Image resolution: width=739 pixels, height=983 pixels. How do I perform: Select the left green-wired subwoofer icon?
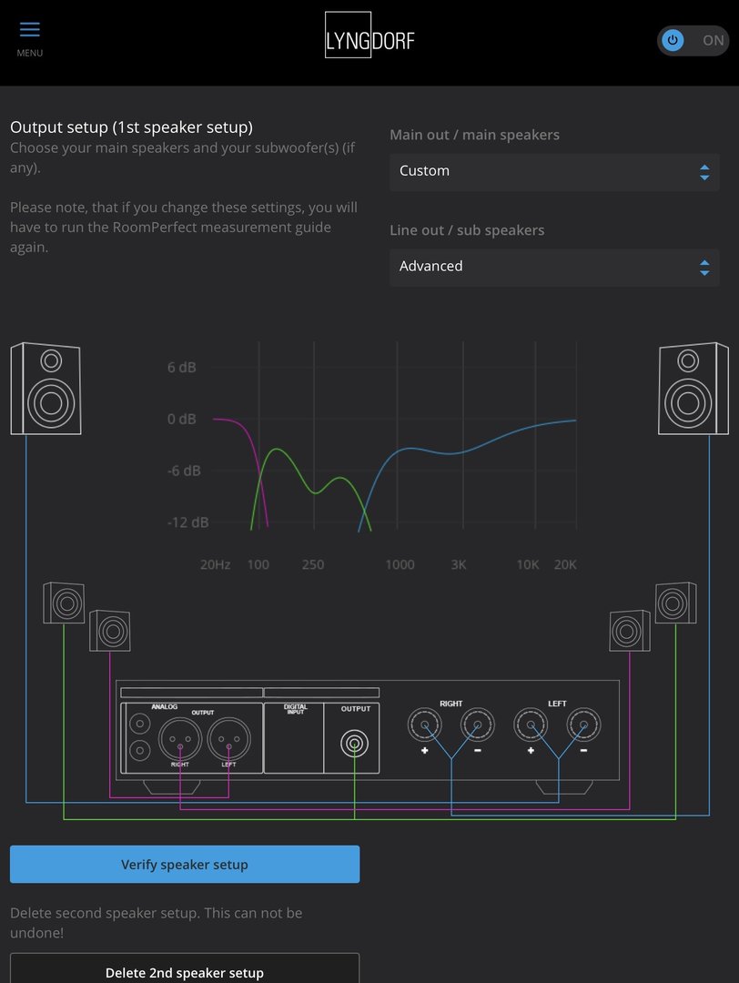64,603
